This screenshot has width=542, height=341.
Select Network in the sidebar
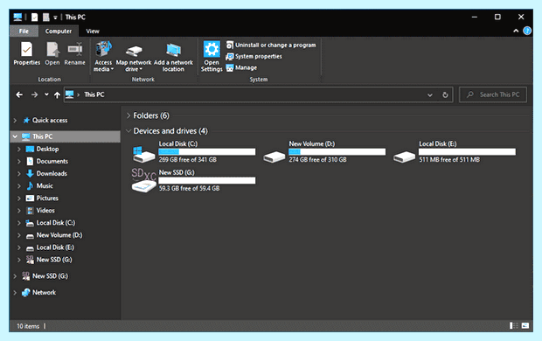coord(44,293)
